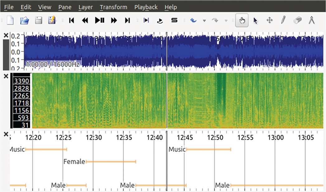Viewport: 326px width, 192px height.
Task: Select the Erase tool
Action: pos(297,20)
